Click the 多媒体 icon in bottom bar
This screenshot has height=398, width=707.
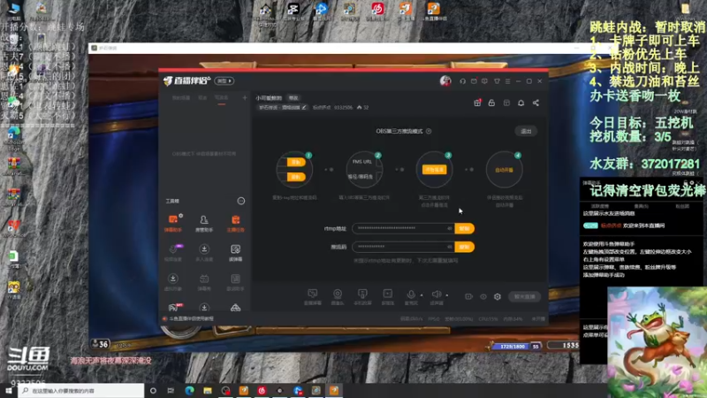(388, 296)
